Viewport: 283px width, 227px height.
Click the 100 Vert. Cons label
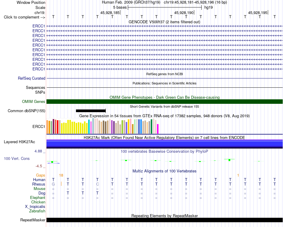(x=17, y=158)
